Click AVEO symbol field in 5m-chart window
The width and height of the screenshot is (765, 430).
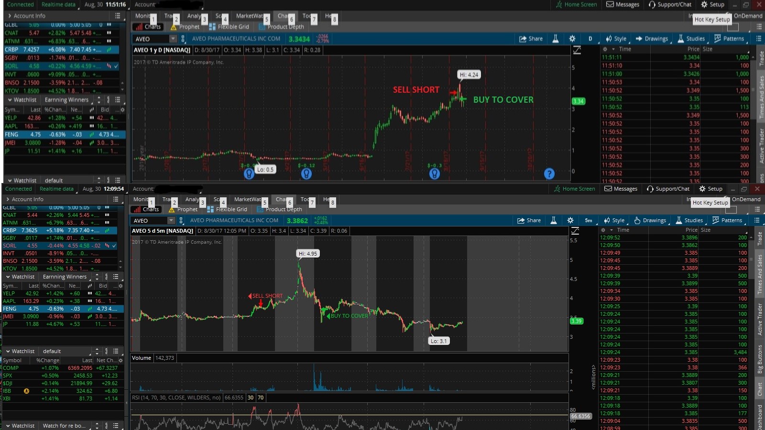click(x=149, y=220)
